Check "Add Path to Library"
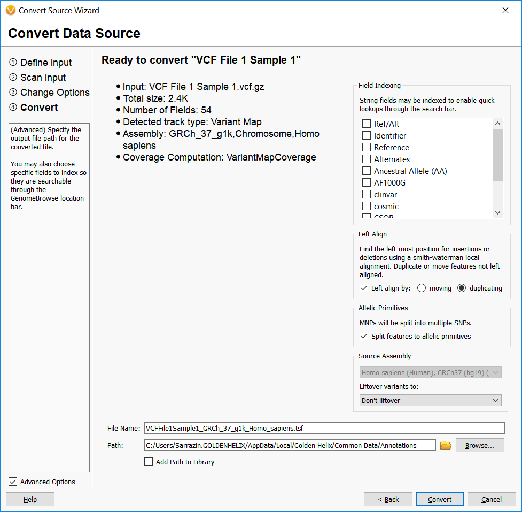Image resolution: width=522 pixels, height=512 pixels. pyautogui.click(x=148, y=462)
